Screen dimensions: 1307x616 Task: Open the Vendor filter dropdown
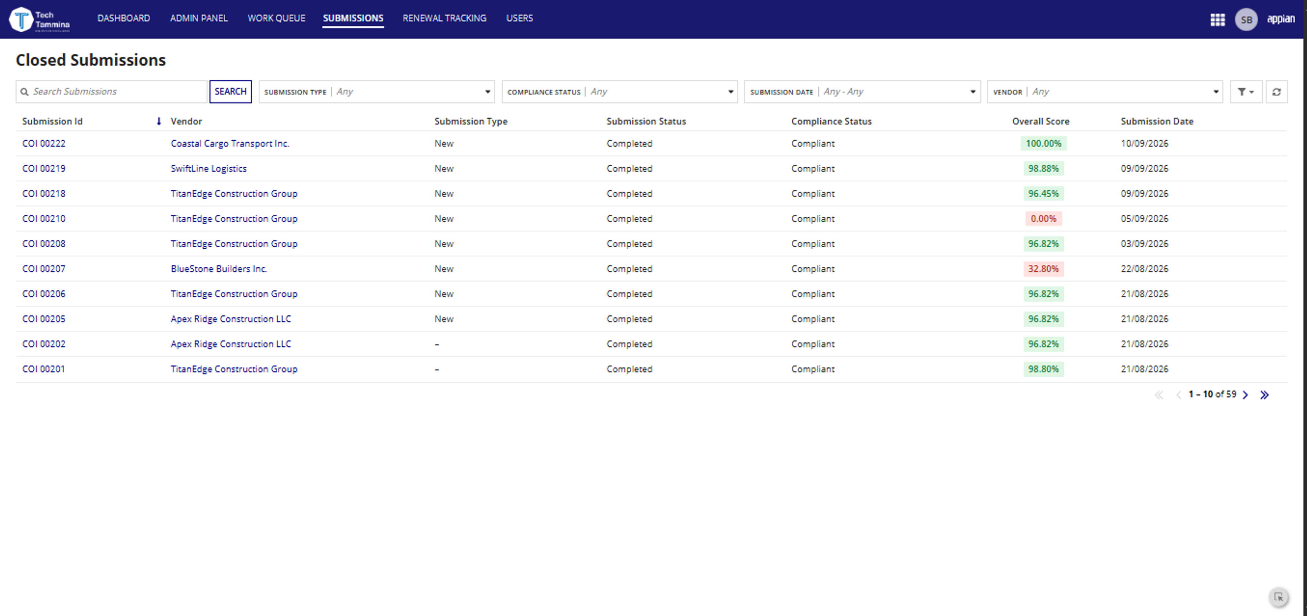pyautogui.click(x=1104, y=92)
